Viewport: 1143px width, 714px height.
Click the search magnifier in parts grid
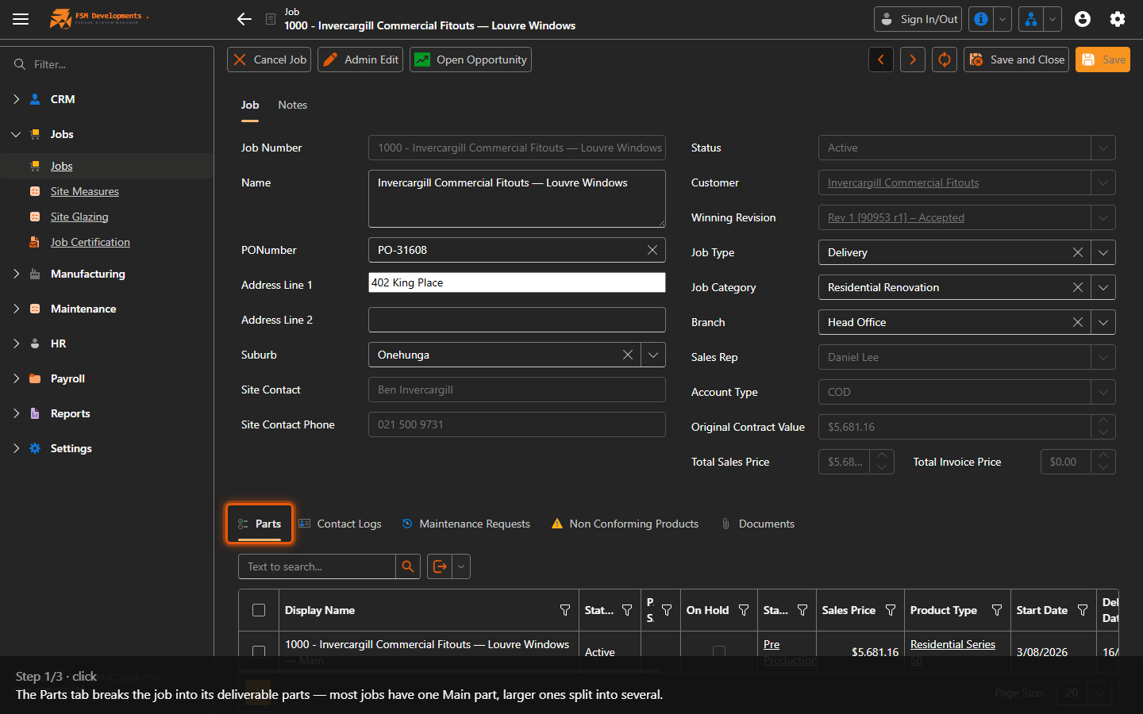click(408, 566)
